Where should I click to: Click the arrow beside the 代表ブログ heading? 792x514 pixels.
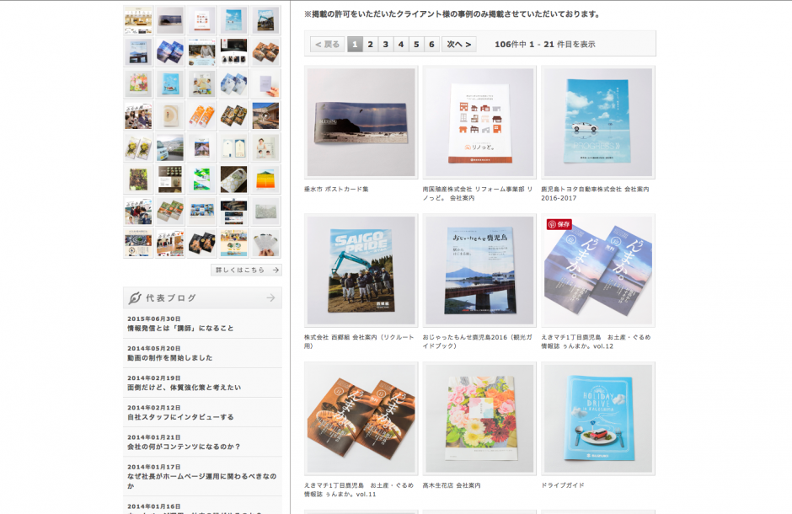tap(270, 297)
